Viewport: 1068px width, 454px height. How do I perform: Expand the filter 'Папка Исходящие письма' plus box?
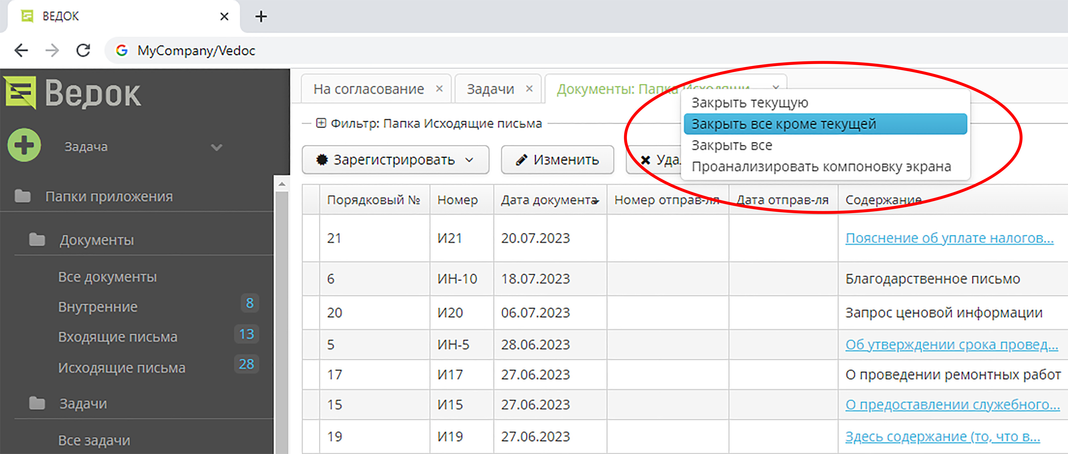pyautogui.click(x=321, y=123)
